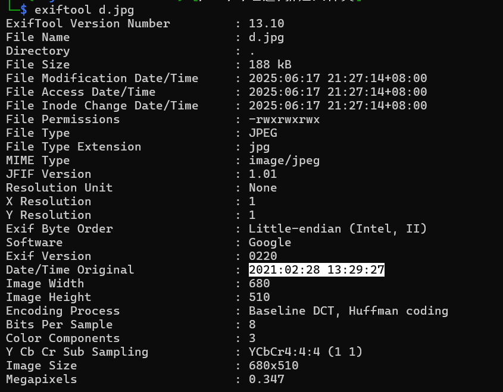Click the dollar sign shell prompt
The image size is (503, 392).
(x=24, y=10)
